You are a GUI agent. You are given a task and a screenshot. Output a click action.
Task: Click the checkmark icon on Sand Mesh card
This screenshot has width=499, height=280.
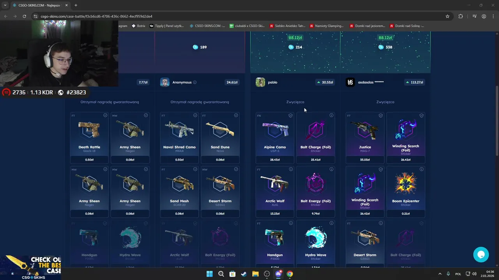click(x=195, y=170)
